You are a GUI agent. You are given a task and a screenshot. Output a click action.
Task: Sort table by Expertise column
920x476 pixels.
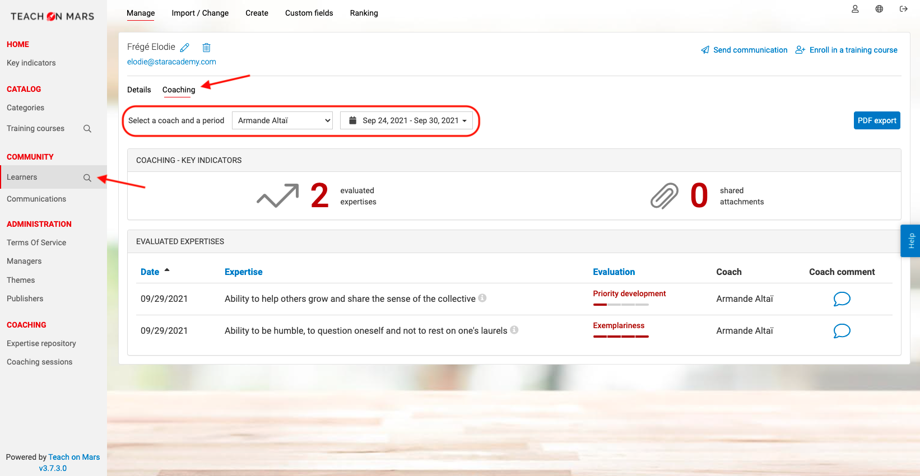pos(244,272)
